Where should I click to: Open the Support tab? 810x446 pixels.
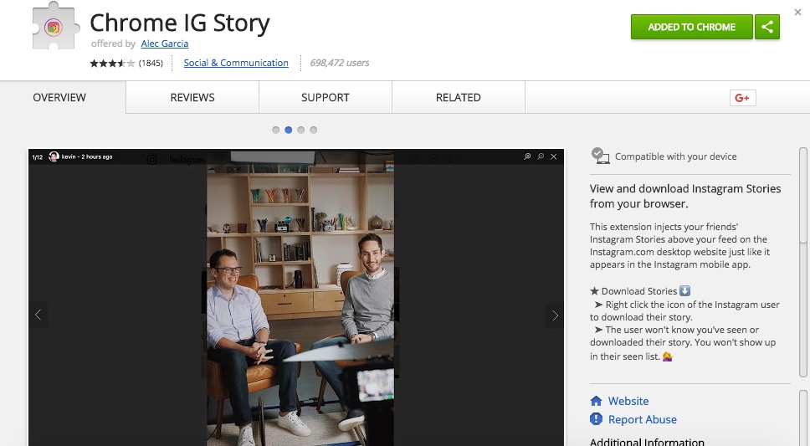[326, 97]
